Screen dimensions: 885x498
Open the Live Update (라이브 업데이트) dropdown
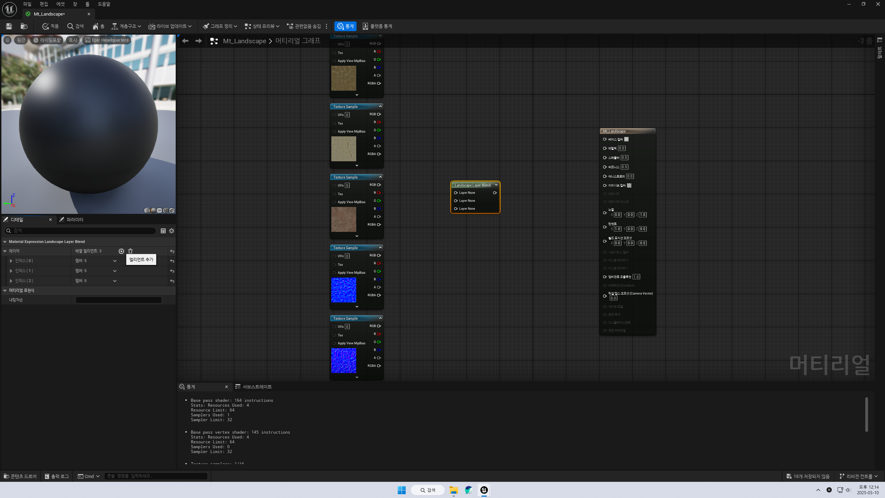click(x=170, y=26)
